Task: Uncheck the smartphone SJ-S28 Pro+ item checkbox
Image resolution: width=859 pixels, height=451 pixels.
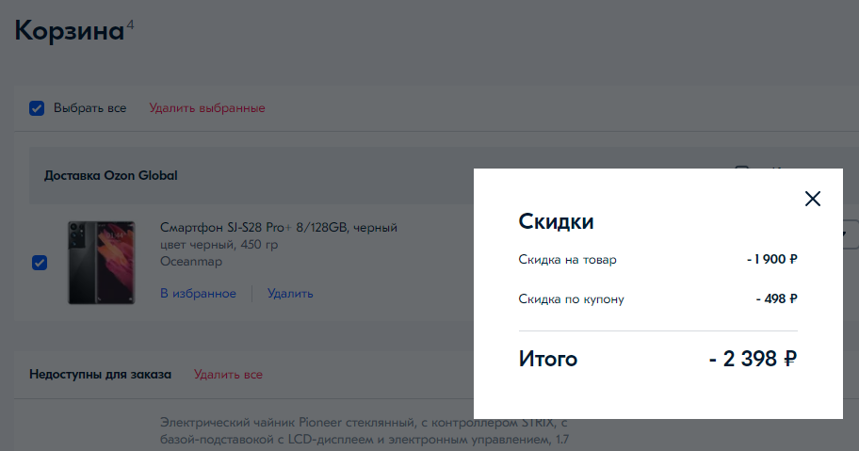Action: click(40, 263)
